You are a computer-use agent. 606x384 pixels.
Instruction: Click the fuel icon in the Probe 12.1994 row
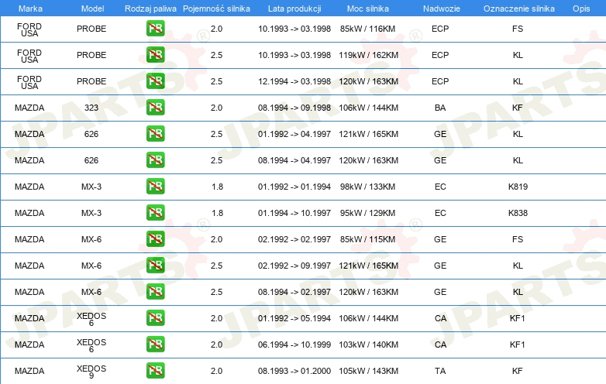click(155, 81)
